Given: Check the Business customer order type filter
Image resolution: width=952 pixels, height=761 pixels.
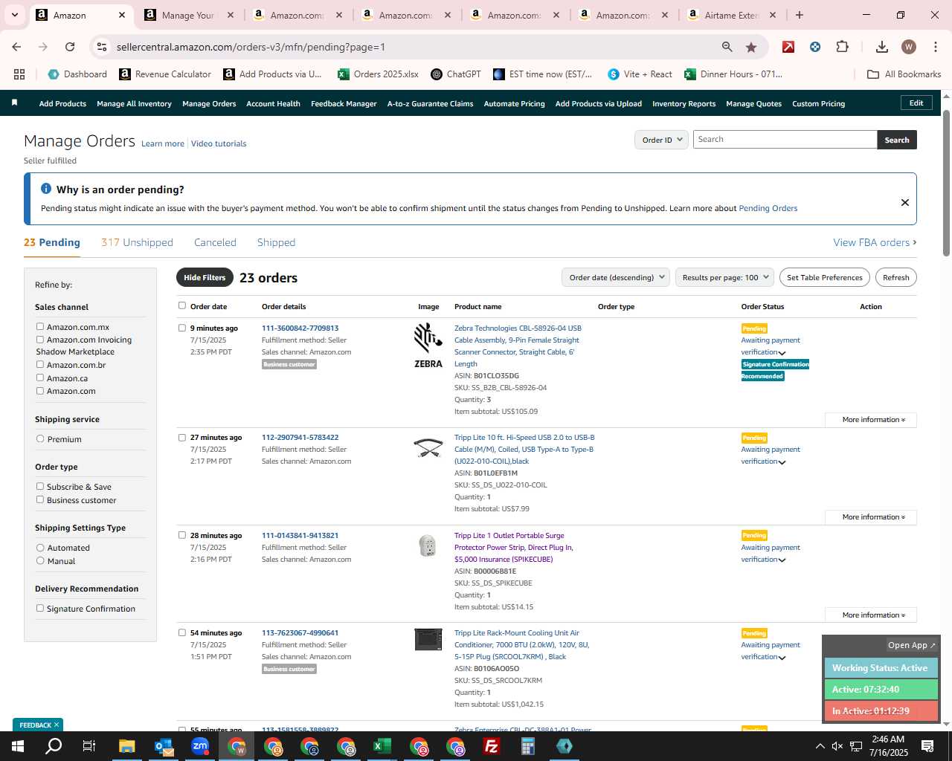Looking at the screenshot, I should click(x=40, y=499).
